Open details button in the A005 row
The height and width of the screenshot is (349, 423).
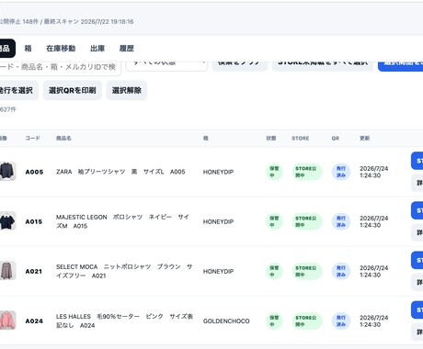(x=417, y=183)
